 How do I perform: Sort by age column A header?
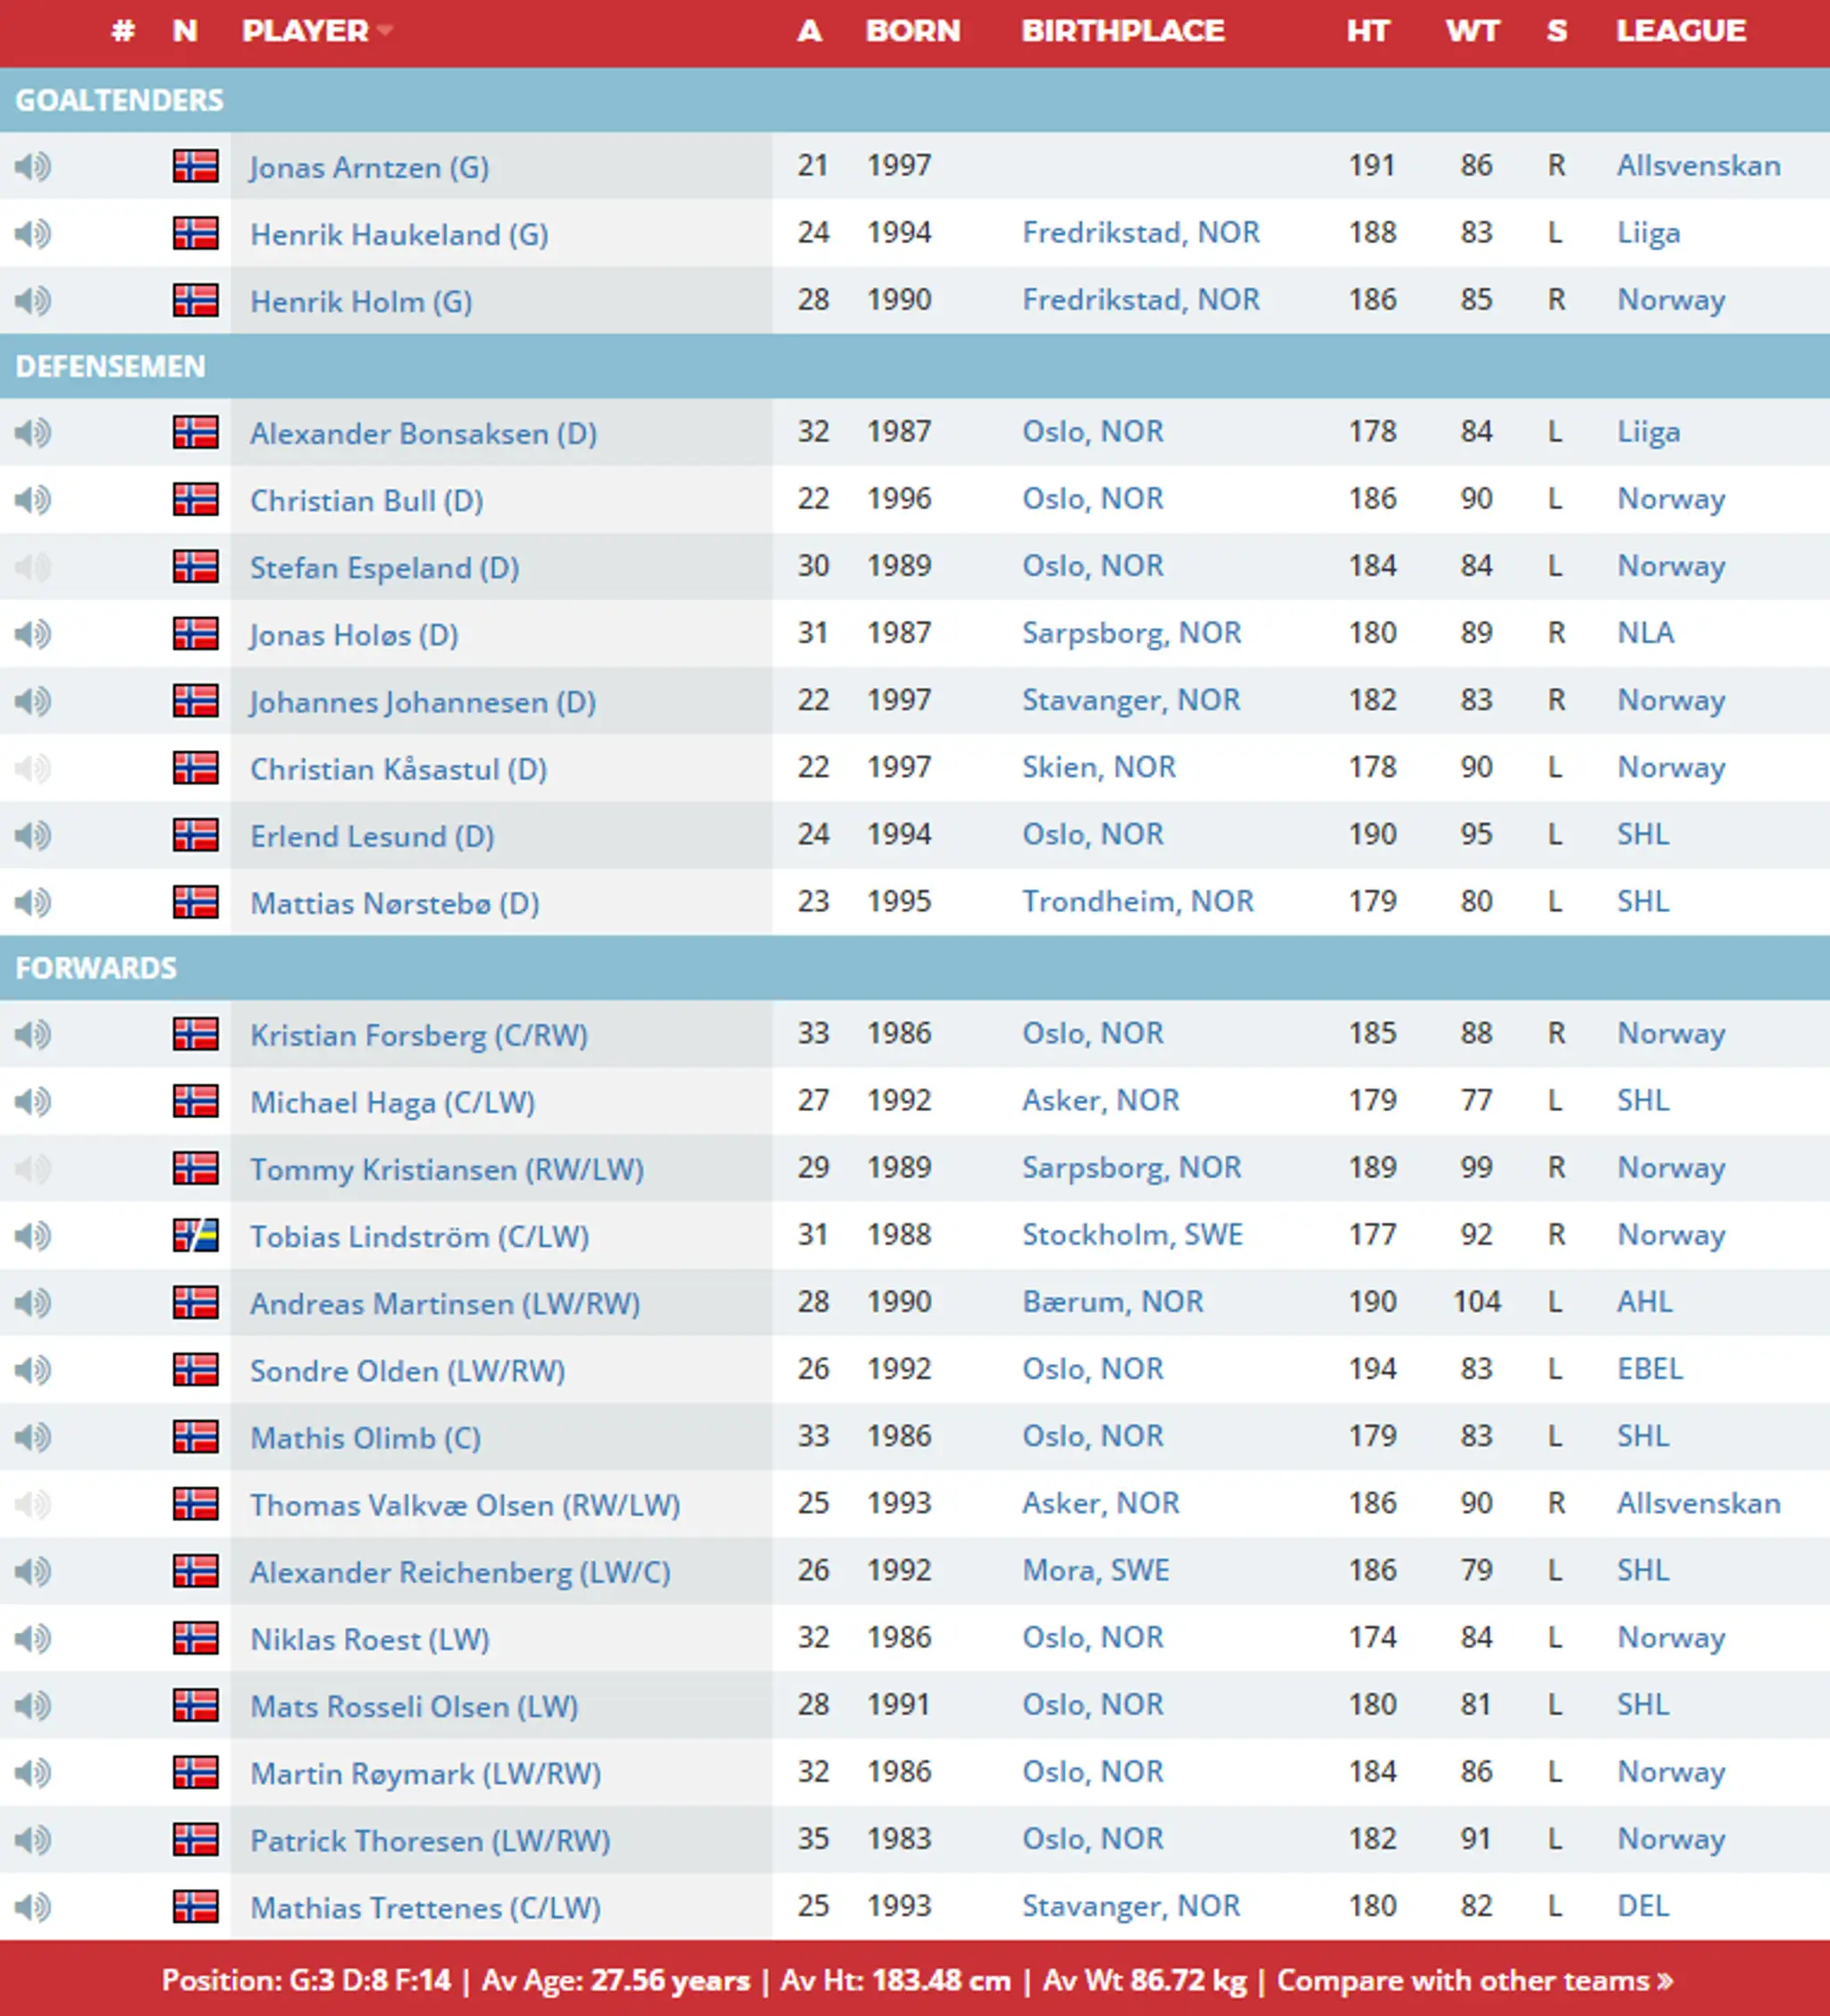click(810, 31)
